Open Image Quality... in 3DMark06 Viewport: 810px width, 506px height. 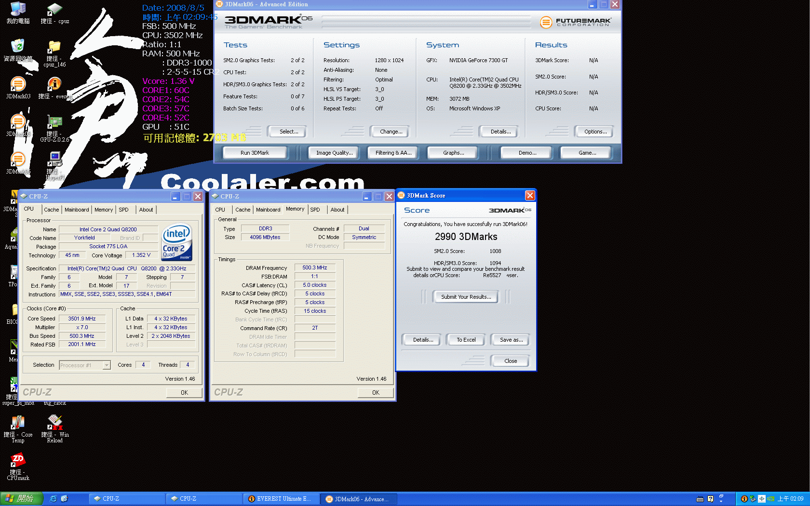(x=334, y=153)
